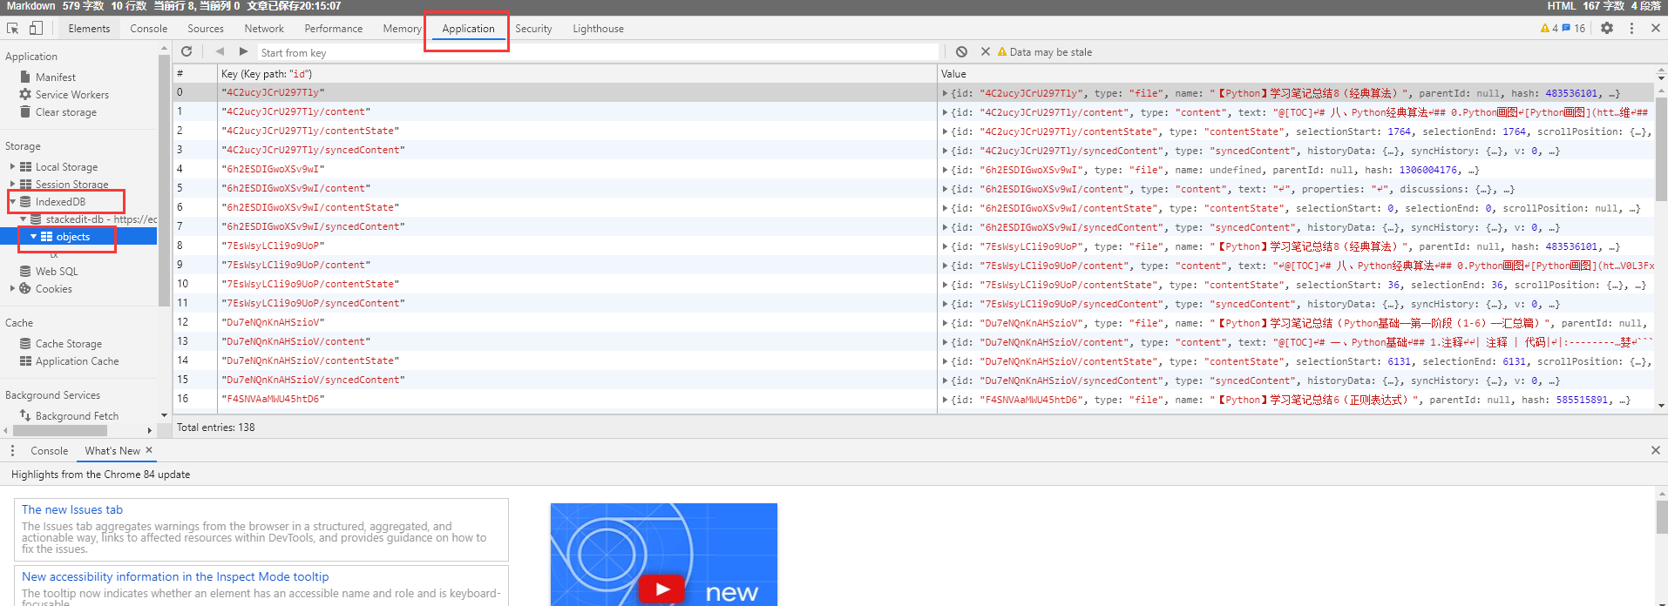
Task: Collapse the IndexedDB tree node
Action: coord(12,201)
